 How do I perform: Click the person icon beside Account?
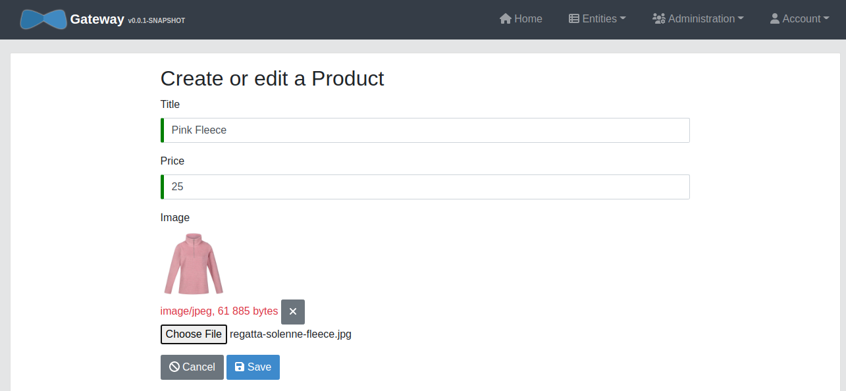(775, 19)
